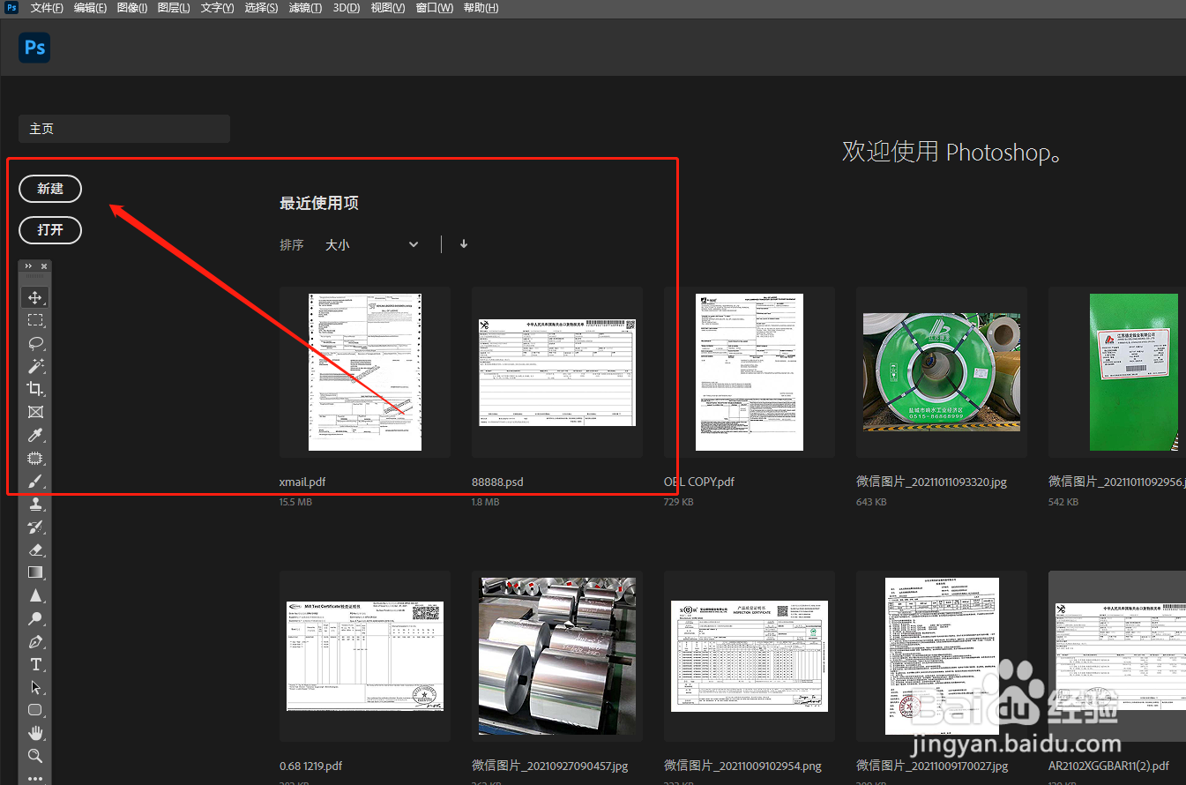
Task: Open the 帮助(H) menu
Action: [x=481, y=8]
